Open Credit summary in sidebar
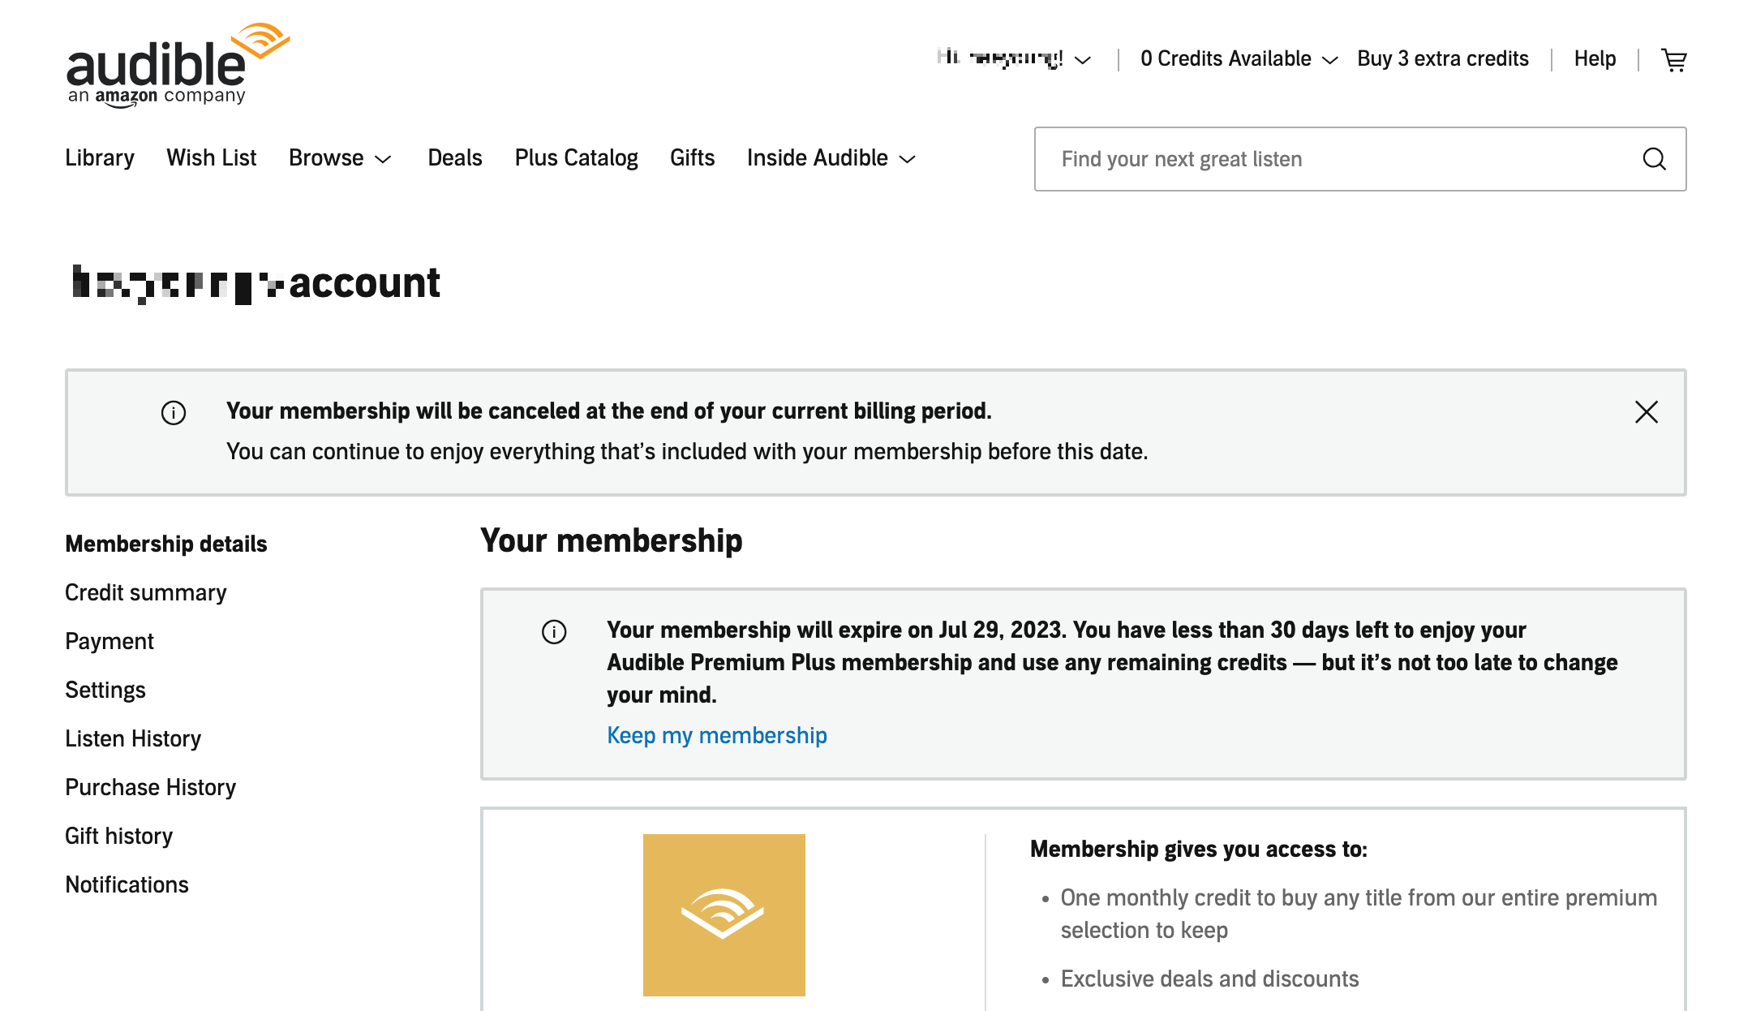1752x1011 pixels. tap(146, 593)
